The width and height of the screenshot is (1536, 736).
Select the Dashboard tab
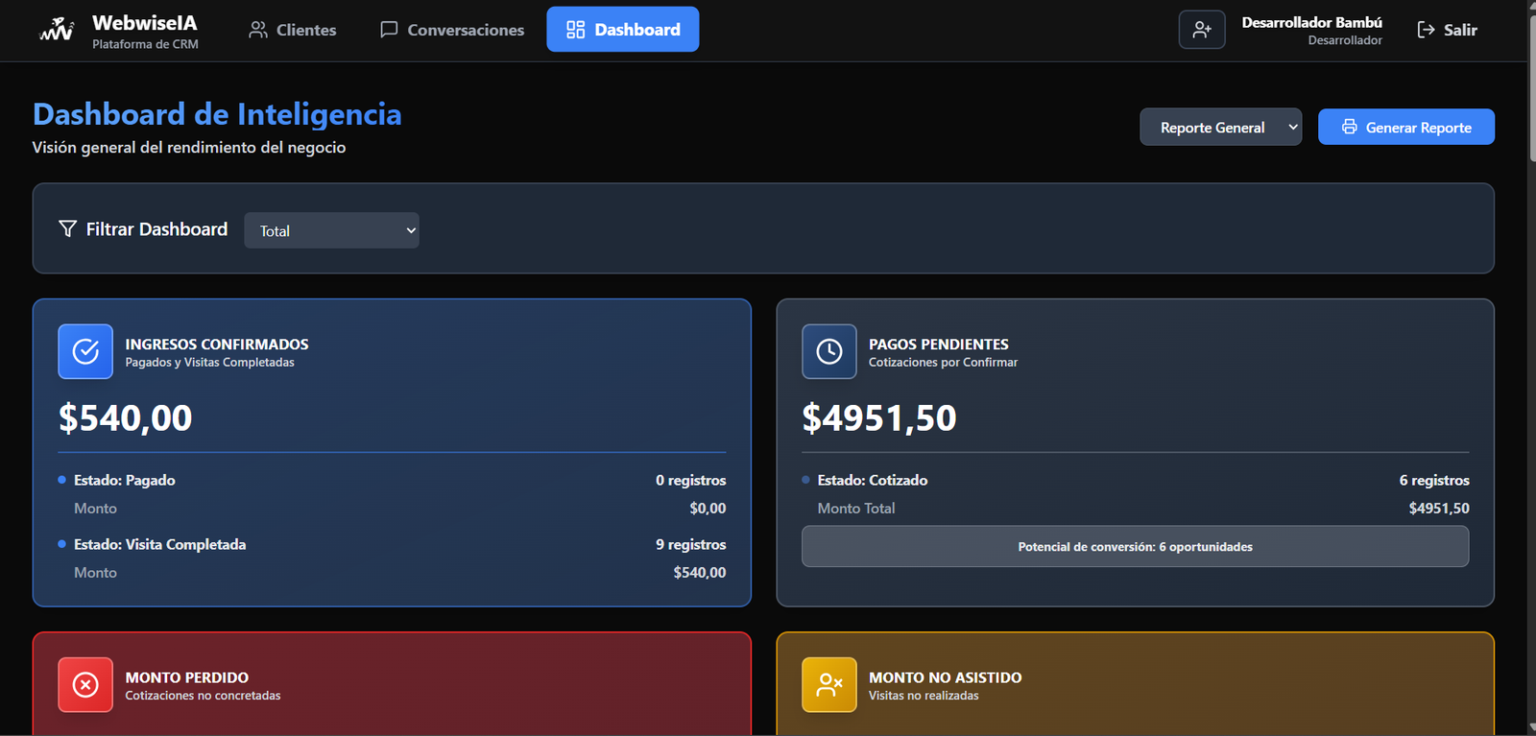tap(623, 30)
